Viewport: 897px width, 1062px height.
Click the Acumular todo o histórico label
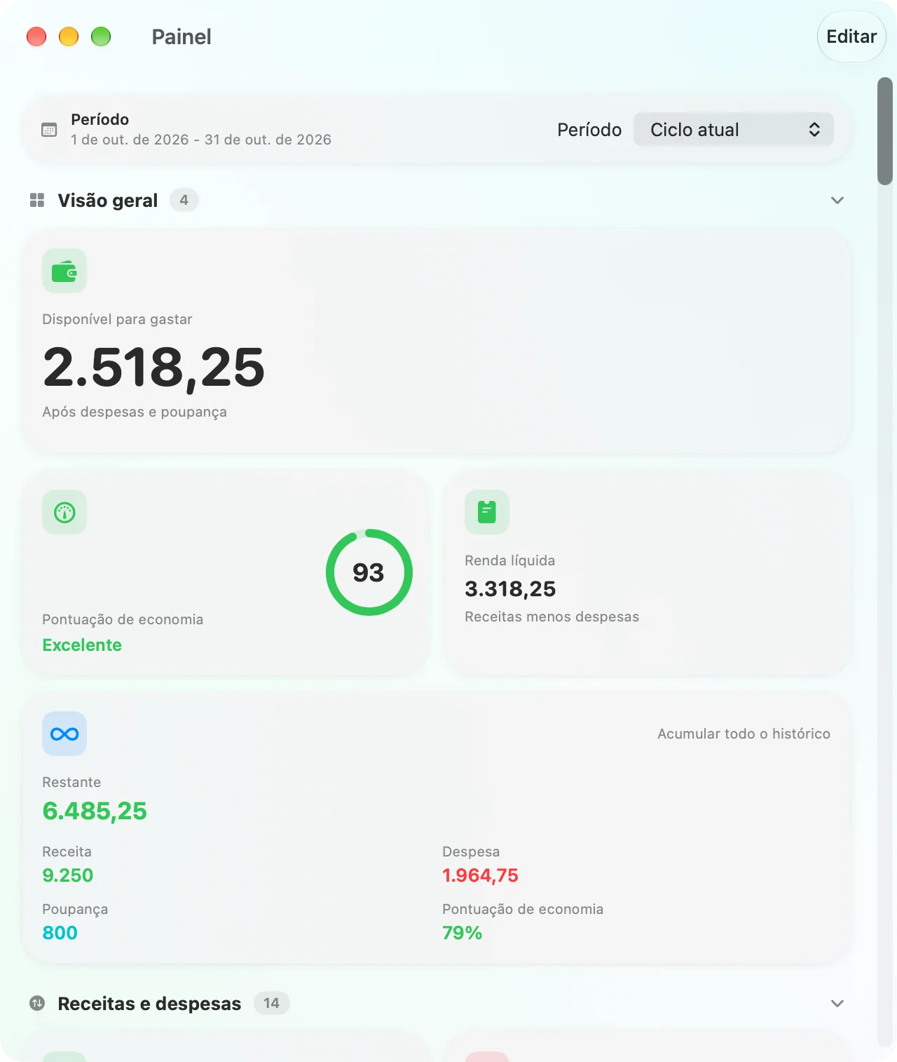(x=744, y=734)
